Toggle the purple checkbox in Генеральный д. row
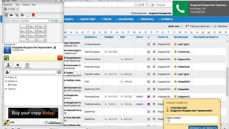The height and width of the screenshot is (129, 229). point(148,104)
